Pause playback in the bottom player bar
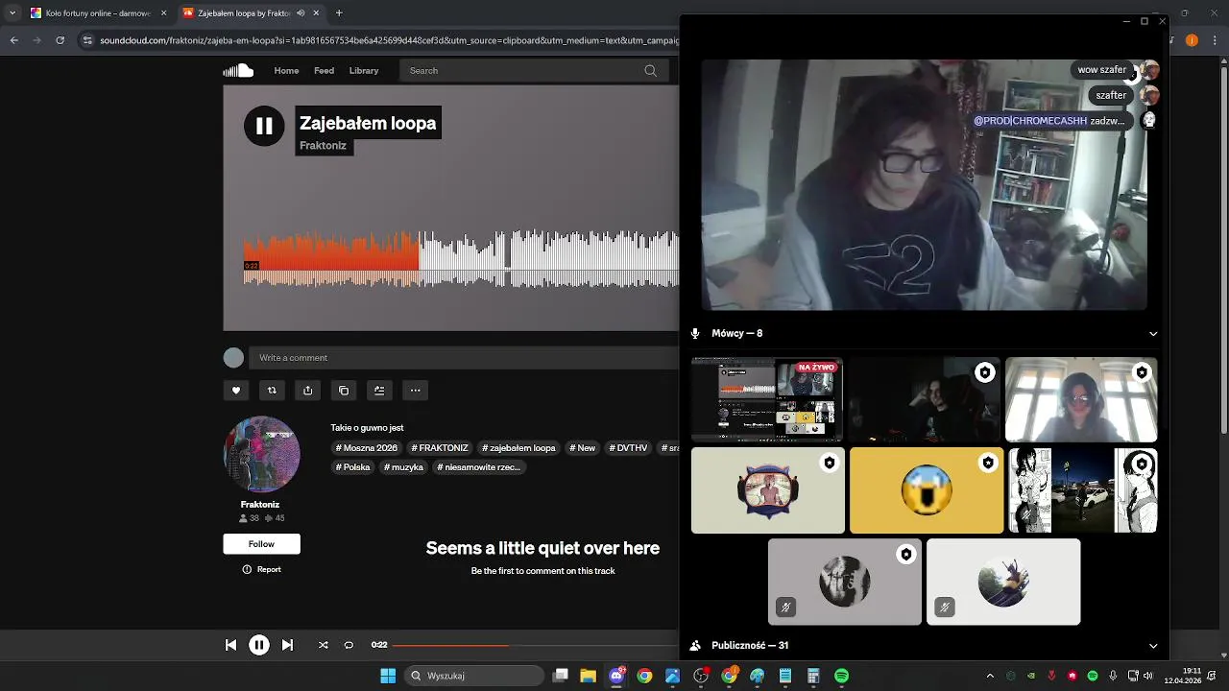Screen dimensions: 1229x691 click(x=259, y=645)
